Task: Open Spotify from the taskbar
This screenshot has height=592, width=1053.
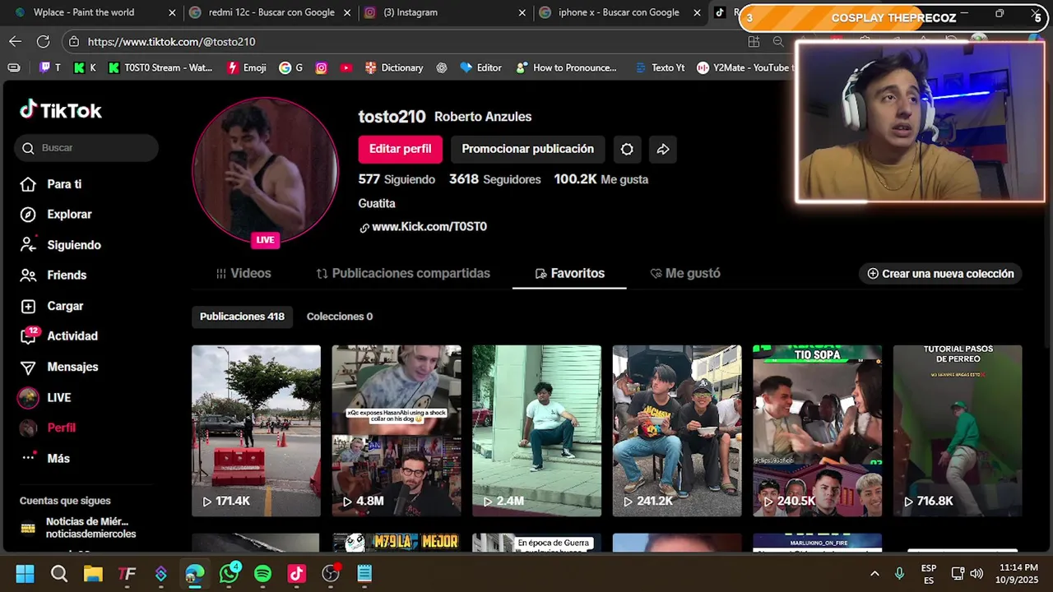Action: coord(262,574)
